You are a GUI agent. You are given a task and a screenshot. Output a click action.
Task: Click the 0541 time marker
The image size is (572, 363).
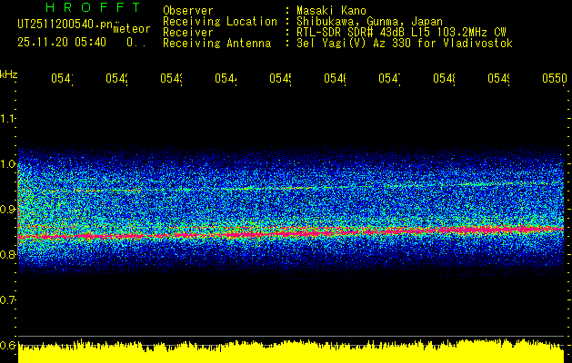[62, 79]
